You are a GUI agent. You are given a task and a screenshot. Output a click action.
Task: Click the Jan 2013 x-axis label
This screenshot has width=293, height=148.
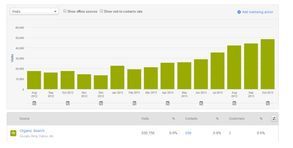click(117, 93)
